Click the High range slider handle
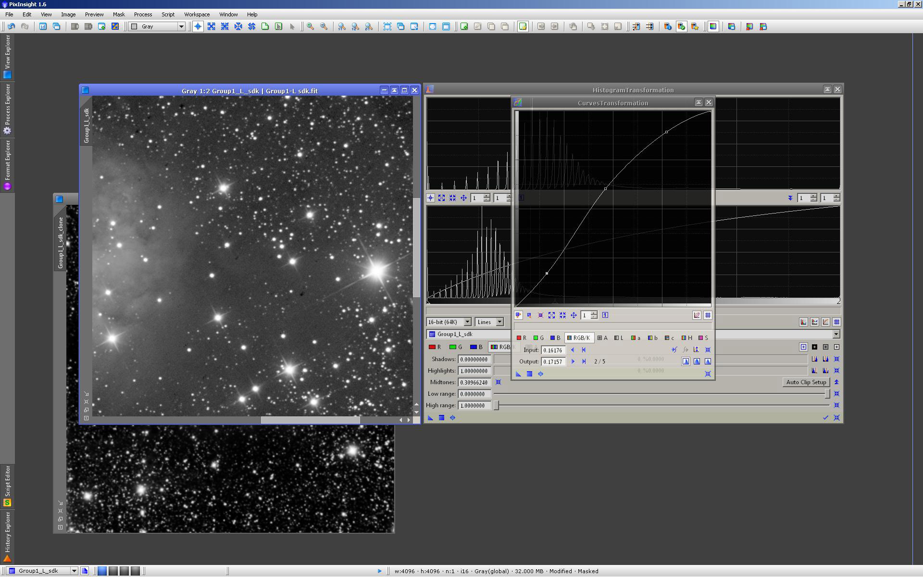923x577 pixels. 497,405
